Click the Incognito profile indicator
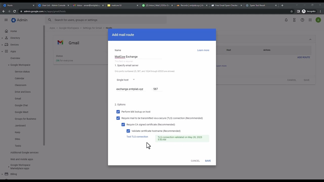The width and height of the screenshot is (324, 182). click(309, 11)
